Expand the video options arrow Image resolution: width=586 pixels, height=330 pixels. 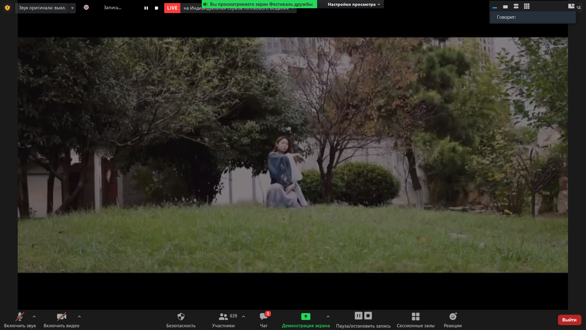(79, 317)
